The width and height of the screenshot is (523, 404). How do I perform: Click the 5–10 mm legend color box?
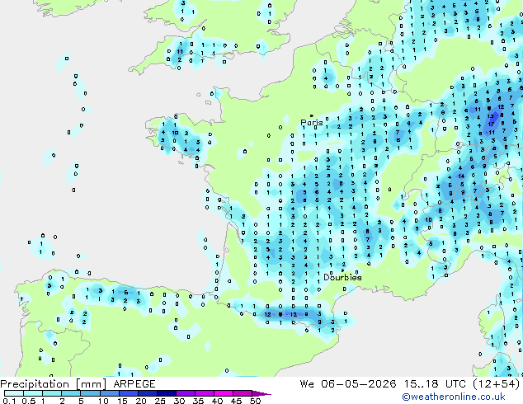click(x=91, y=393)
